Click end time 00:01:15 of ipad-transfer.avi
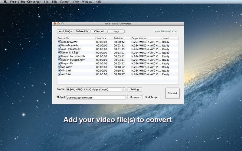The height and width of the screenshot is (151, 242). coord(119,49)
